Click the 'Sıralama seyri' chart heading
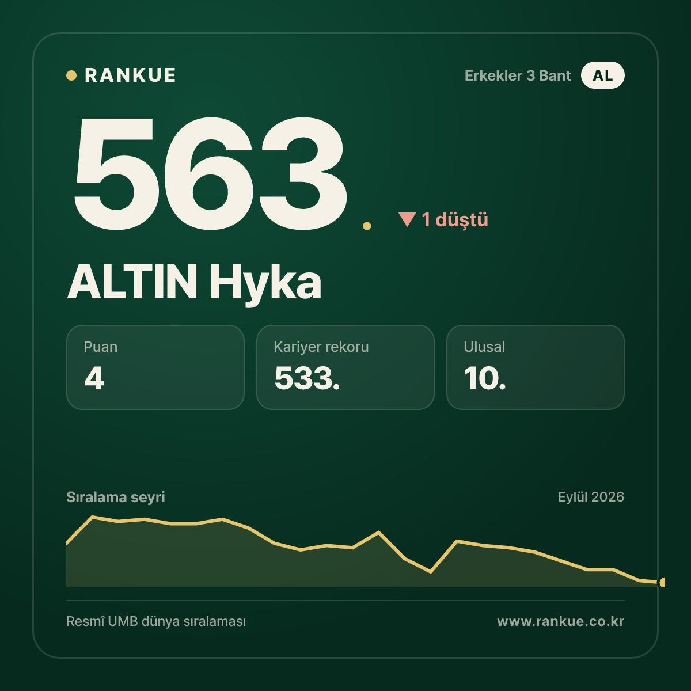 pos(116,497)
